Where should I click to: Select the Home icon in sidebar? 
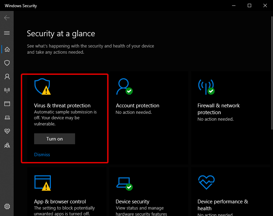(x=7, y=49)
